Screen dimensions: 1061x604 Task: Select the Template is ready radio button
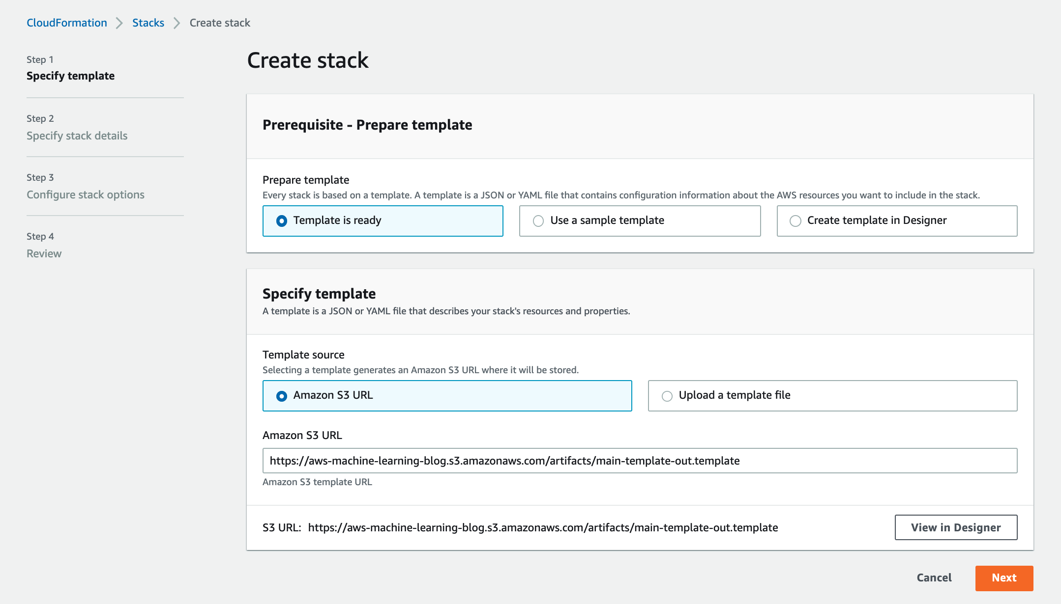(282, 221)
